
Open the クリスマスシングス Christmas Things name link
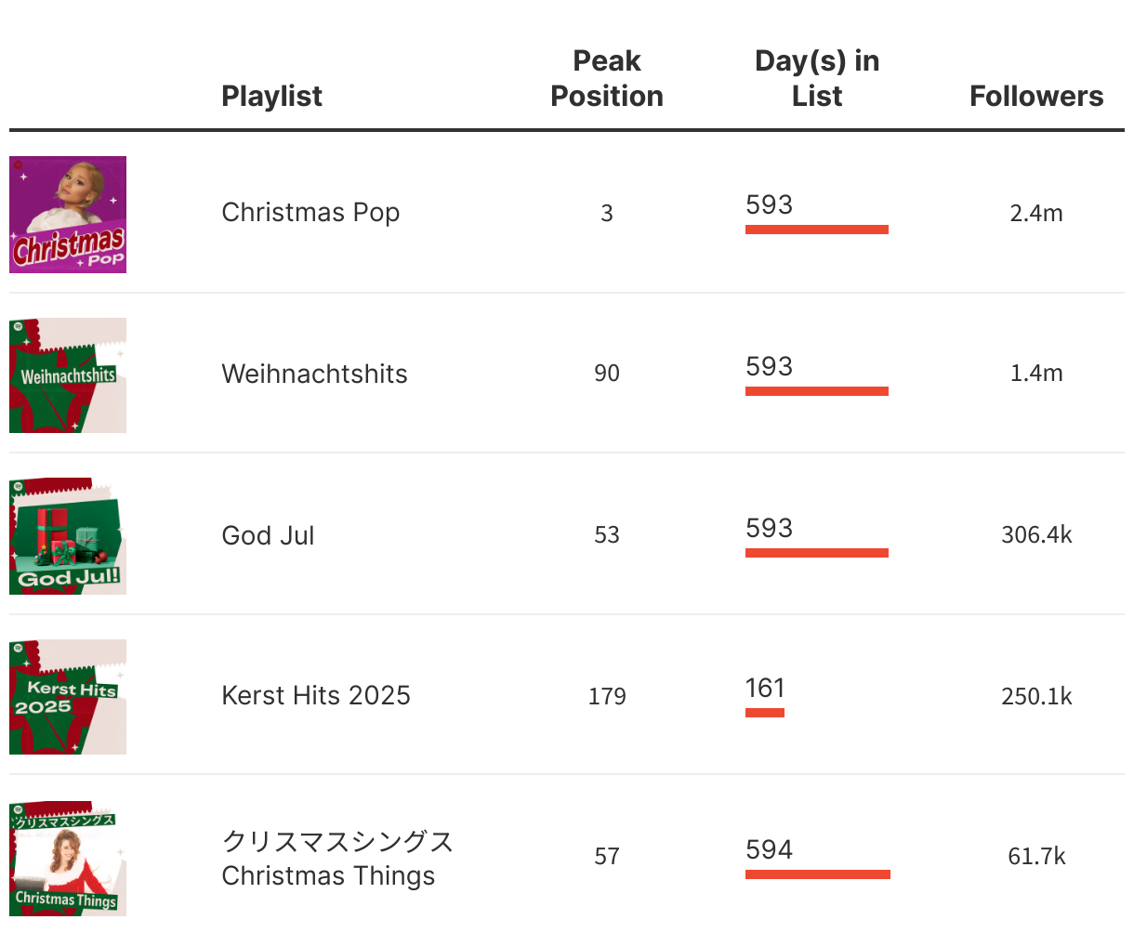(x=336, y=859)
